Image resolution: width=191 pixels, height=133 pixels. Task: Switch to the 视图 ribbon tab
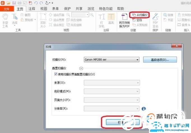[x=44, y=9]
